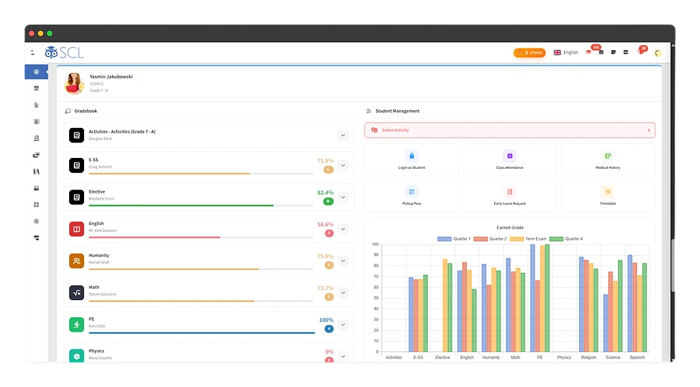Click the Earned Grade chart title

click(510, 228)
